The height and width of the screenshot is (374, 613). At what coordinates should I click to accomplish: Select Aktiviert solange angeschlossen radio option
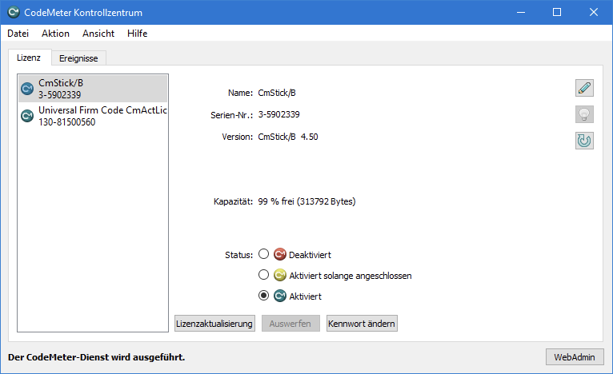coord(263,276)
